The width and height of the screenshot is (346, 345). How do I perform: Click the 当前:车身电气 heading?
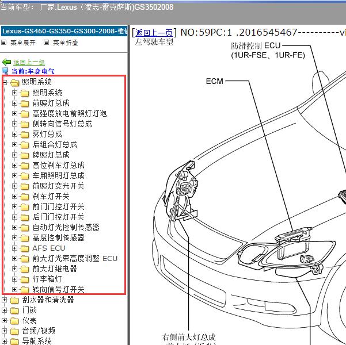[33, 71]
